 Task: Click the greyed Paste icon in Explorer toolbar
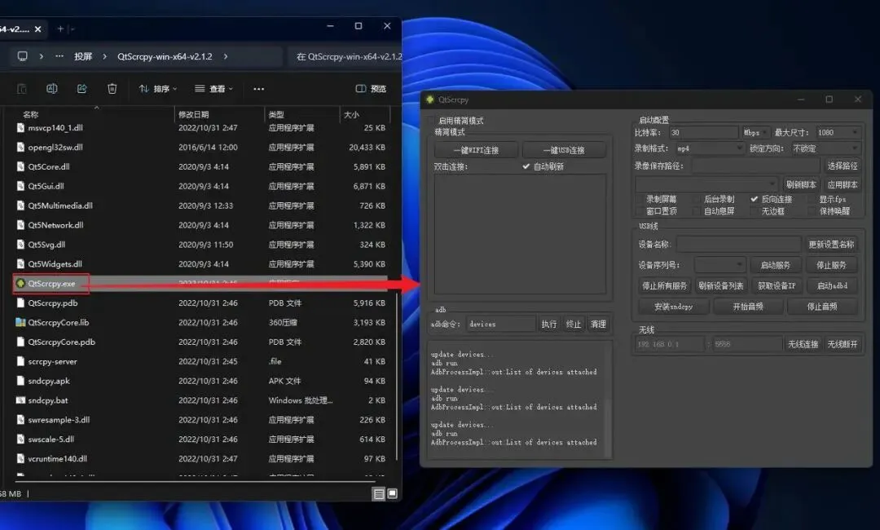point(22,89)
